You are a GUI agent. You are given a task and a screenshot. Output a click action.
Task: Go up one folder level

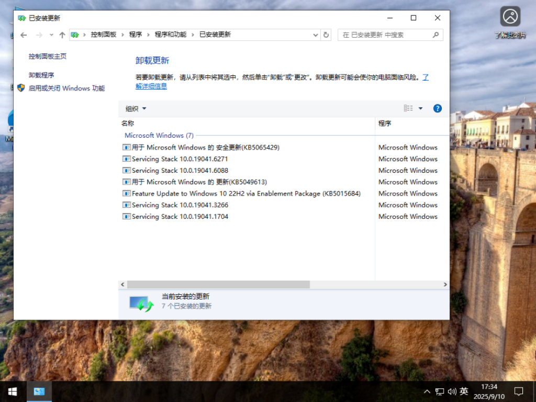pos(61,35)
